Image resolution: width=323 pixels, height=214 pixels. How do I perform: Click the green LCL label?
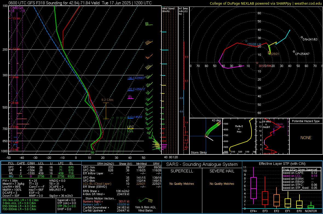pyautogui.click(x=130, y=131)
